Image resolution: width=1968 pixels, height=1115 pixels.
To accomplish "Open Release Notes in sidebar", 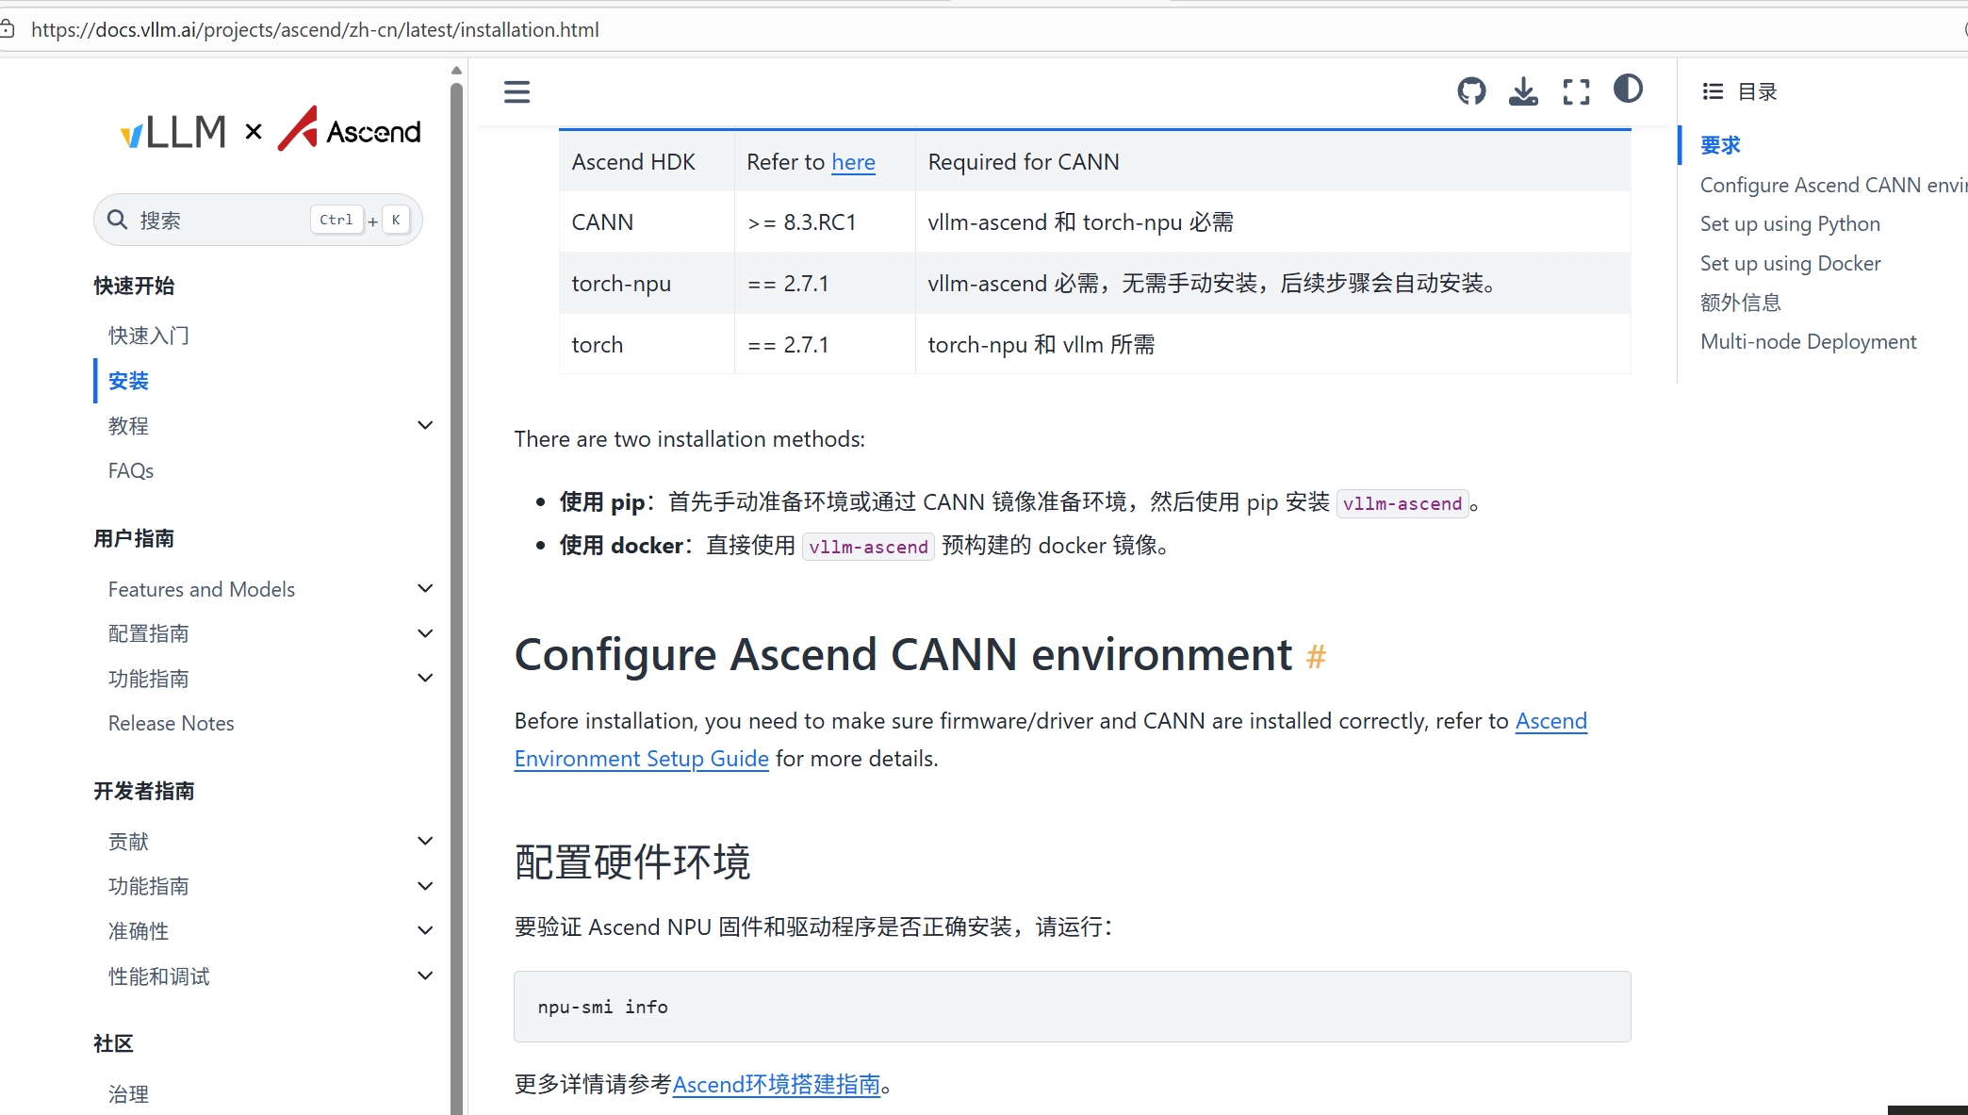I will tap(171, 723).
